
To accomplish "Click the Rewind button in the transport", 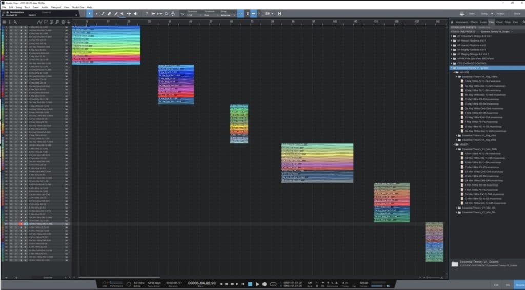I will click(226, 284).
